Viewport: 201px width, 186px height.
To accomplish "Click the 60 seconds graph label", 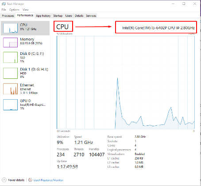I will (64, 131).
